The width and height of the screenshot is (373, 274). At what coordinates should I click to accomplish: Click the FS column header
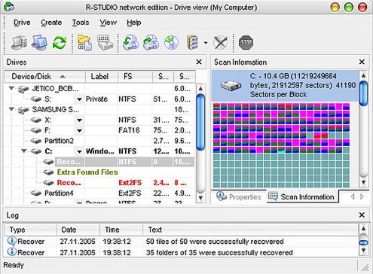pyautogui.click(x=135, y=76)
